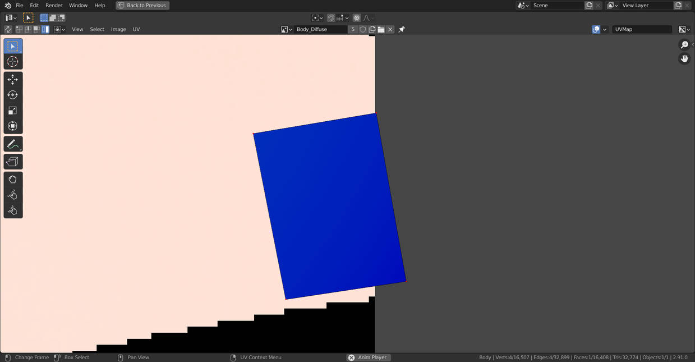Image resolution: width=695 pixels, height=362 pixels.
Task: Toggle proportional editing
Action: coord(357,18)
